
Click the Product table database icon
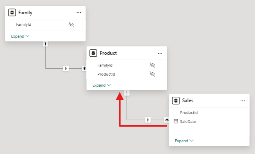point(93,53)
